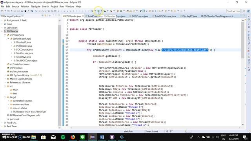Open the Refactor menu
The image size is (251, 141).
coord(25,7)
